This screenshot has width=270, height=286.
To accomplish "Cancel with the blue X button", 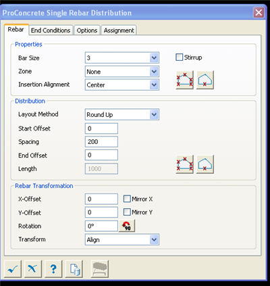I will tap(33, 269).
